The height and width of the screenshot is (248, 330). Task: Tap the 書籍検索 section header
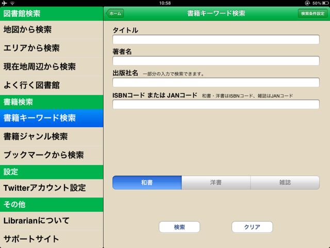click(x=52, y=102)
